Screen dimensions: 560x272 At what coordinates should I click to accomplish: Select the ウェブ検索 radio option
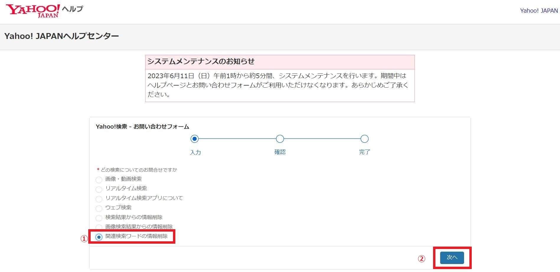[x=99, y=208]
